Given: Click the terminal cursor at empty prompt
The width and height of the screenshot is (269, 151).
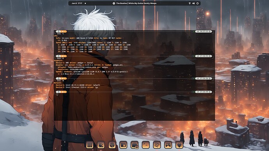Looking at the screenshot, I should [x=57, y=94].
